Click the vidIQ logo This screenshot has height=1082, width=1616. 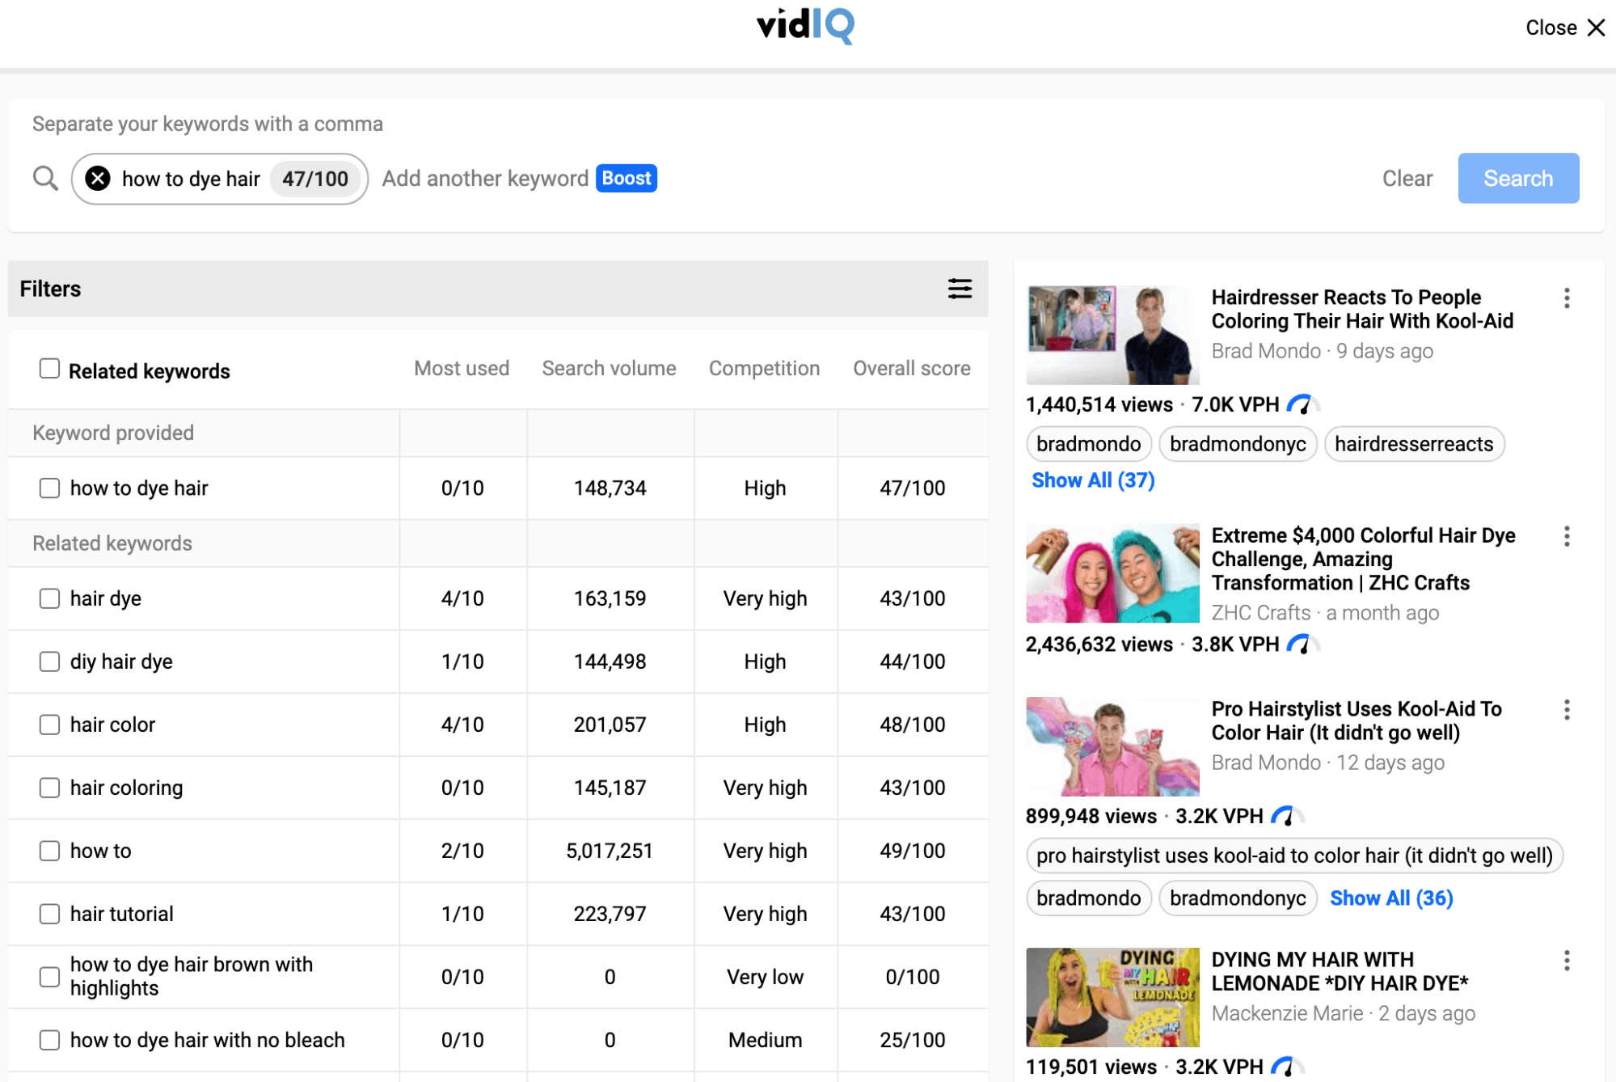pos(804,27)
